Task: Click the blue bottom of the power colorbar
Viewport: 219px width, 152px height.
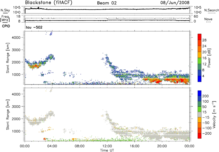Action: [200, 79]
